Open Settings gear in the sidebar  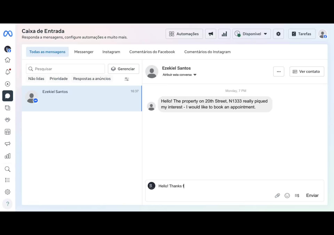pyautogui.click(x=8, y=192)
